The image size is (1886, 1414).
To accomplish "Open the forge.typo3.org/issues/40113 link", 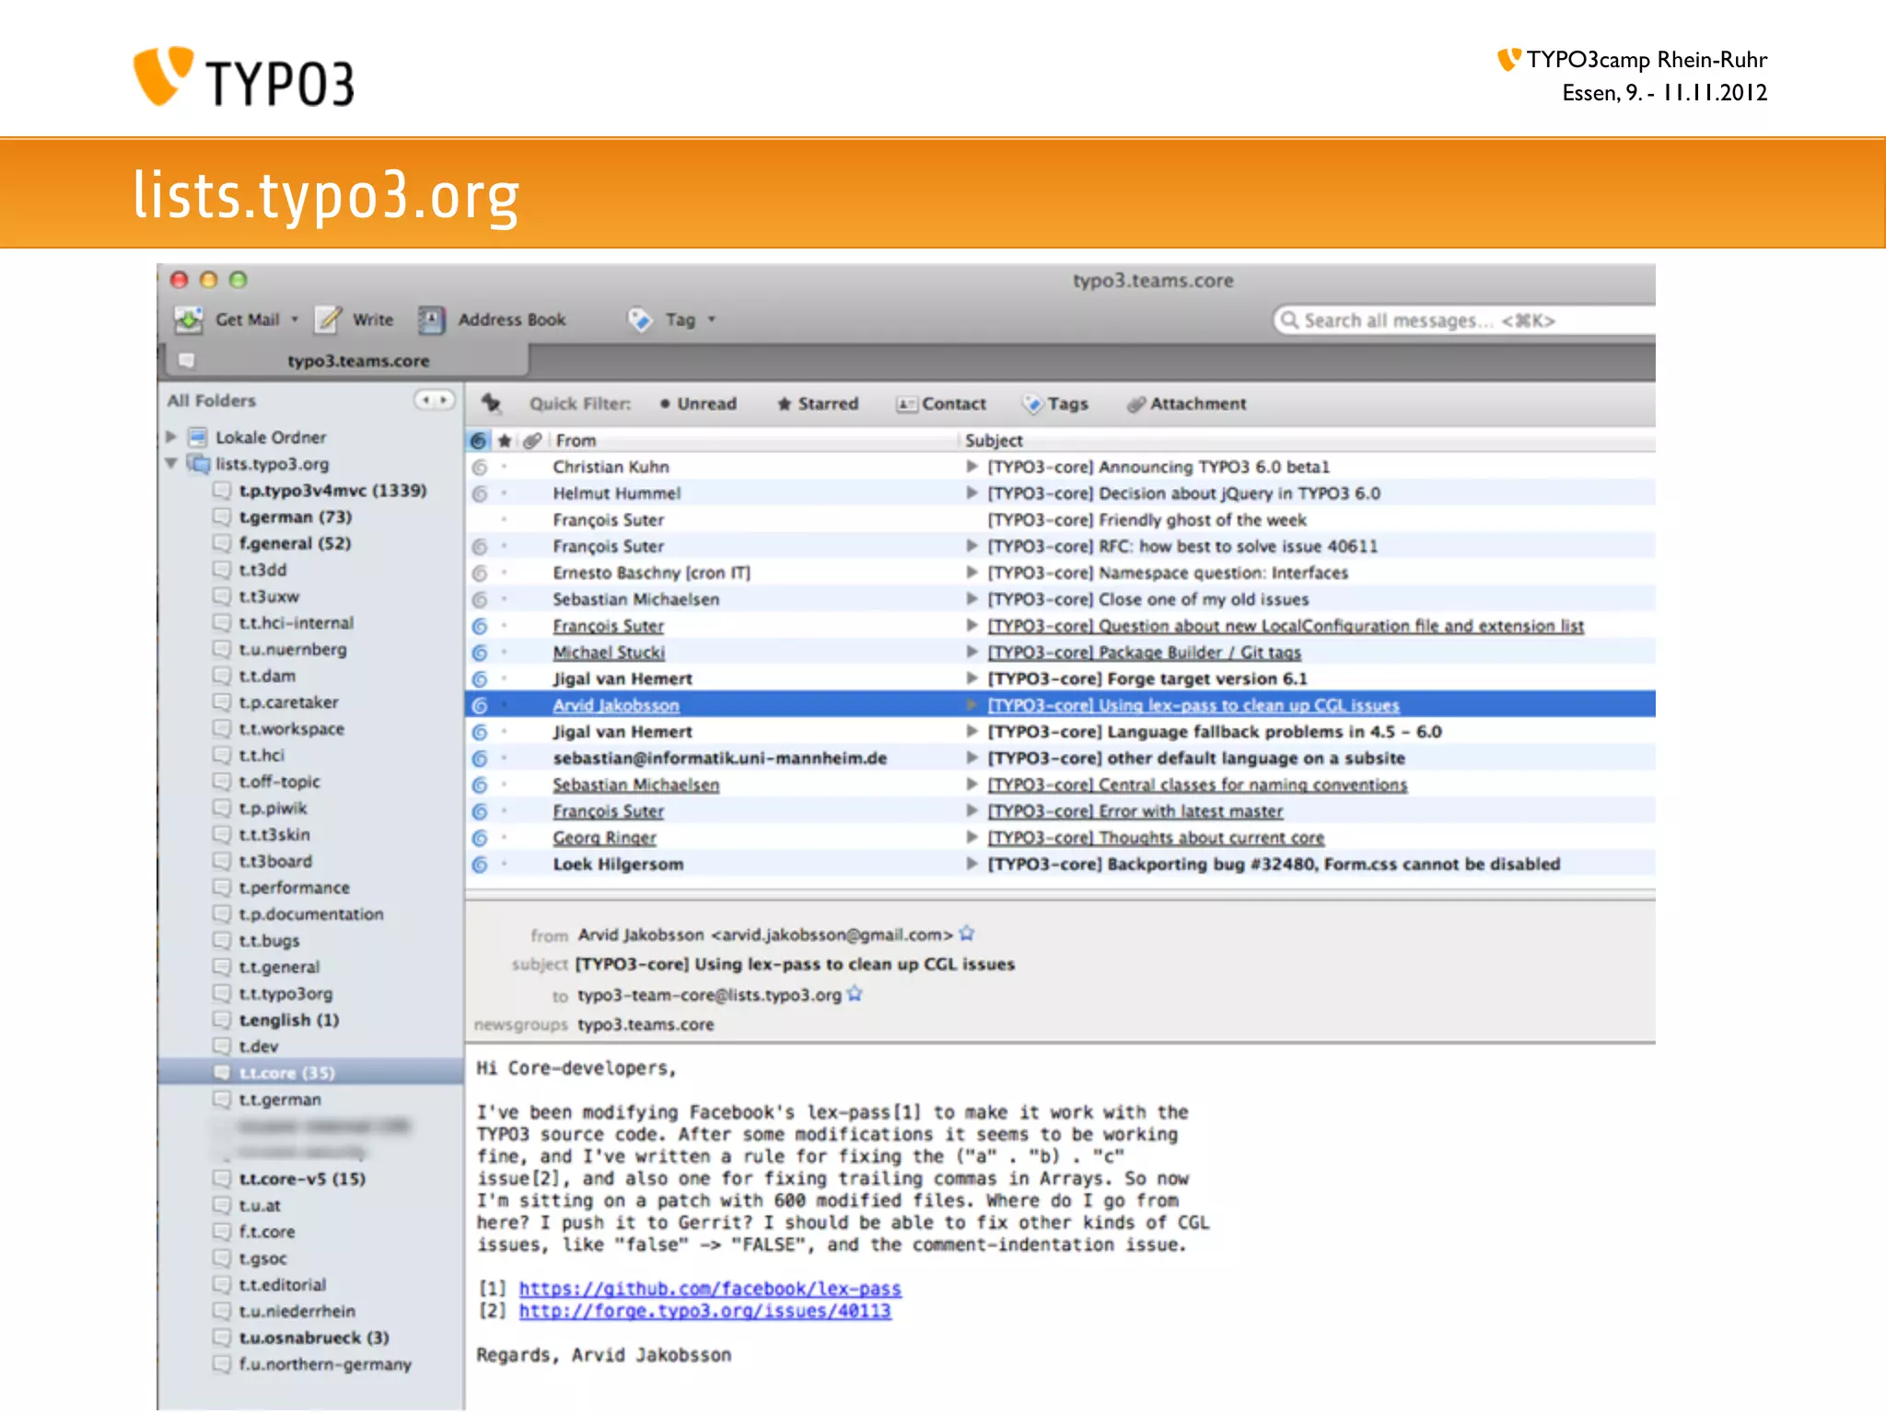I will (x=705, y=1311).
